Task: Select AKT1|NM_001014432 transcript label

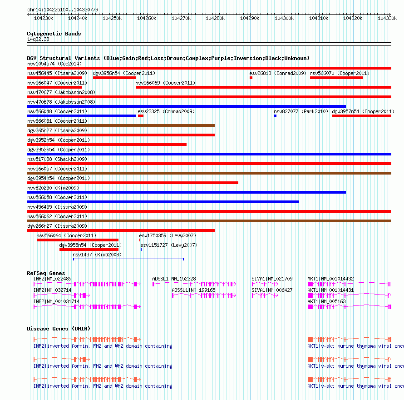Action: pos(330,279)
